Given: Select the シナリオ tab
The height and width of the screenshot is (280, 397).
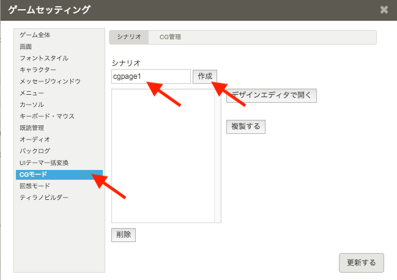Looking at the screenshot, I should coord(129,37).
